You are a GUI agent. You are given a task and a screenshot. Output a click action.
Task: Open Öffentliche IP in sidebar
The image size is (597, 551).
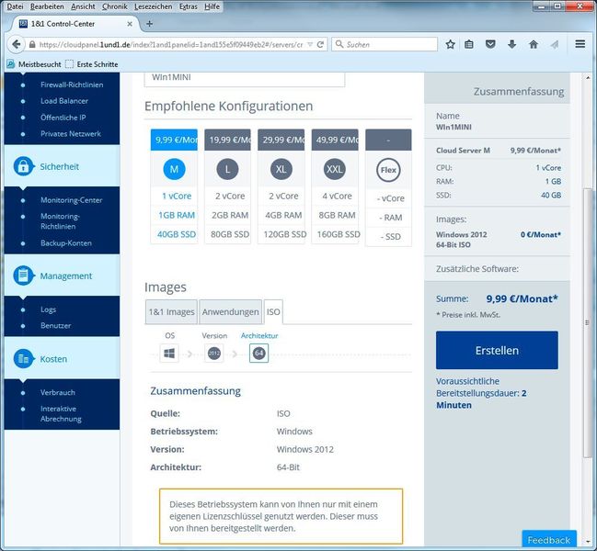tap(63, 118)
